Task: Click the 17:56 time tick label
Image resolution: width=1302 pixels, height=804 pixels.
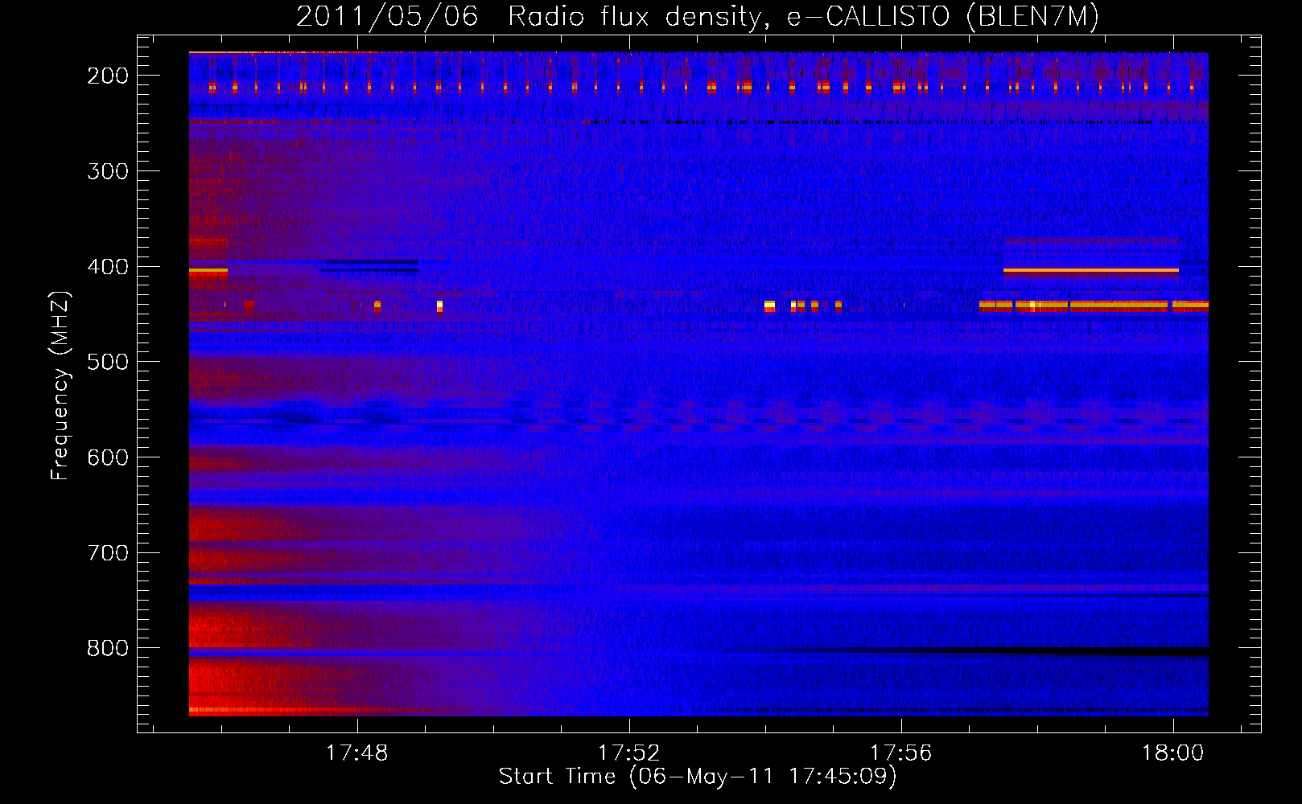Action: (900, 753)
